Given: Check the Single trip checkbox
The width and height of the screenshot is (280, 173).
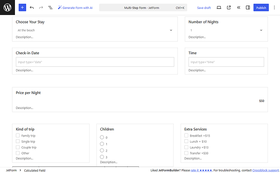Looking at the screenshot, I should tap(18, 141).
